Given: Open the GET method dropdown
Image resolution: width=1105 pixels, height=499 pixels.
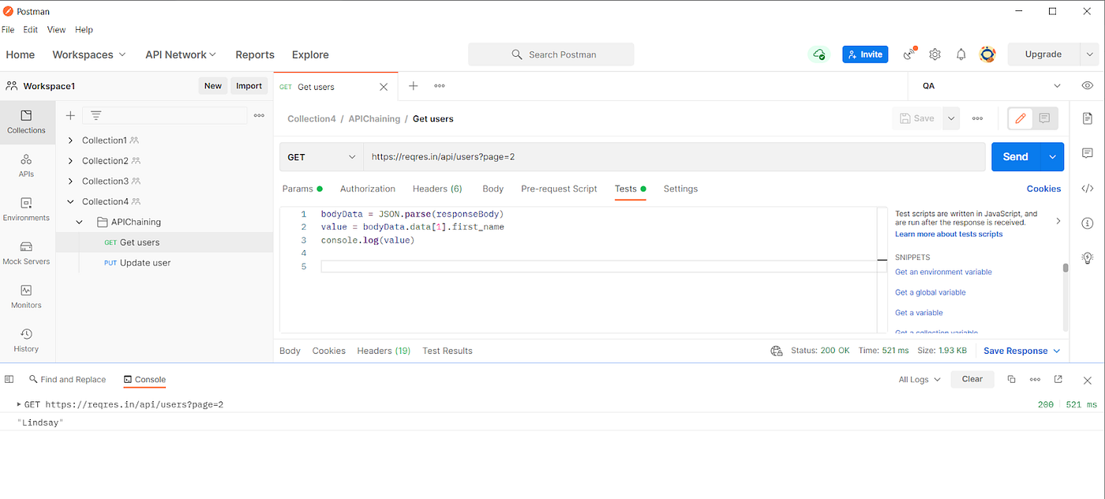Looking at the screenshot, I should (321, 156).
